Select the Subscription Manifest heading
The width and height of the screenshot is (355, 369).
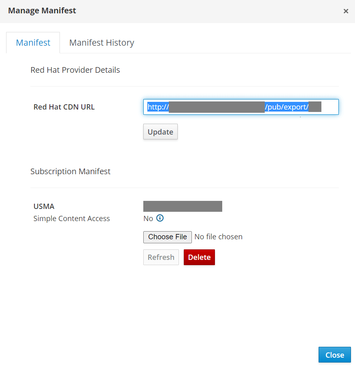(70, 171)
